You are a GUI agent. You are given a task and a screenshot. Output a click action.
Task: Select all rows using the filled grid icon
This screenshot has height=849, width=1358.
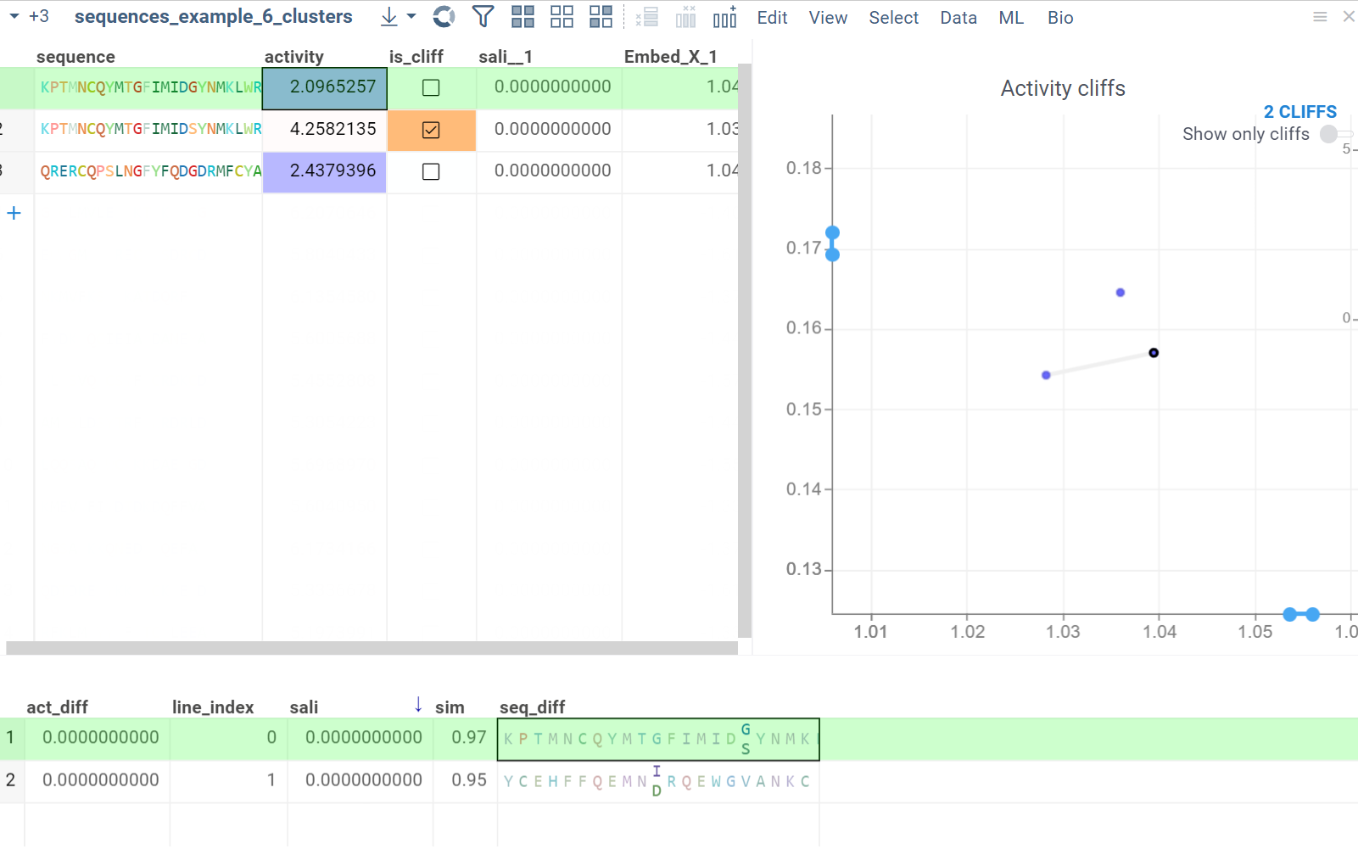point(523,16)
